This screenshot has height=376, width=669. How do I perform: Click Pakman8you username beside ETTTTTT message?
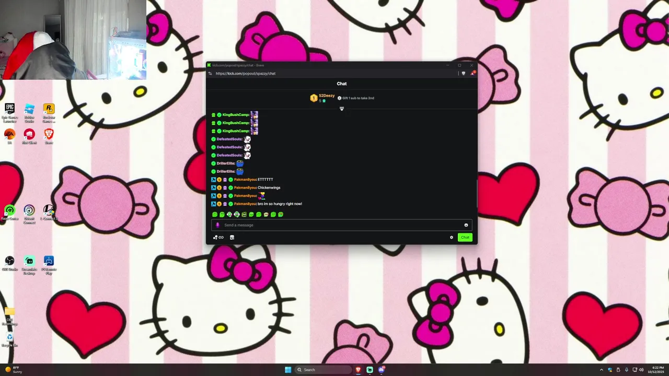tap(245, 180)
